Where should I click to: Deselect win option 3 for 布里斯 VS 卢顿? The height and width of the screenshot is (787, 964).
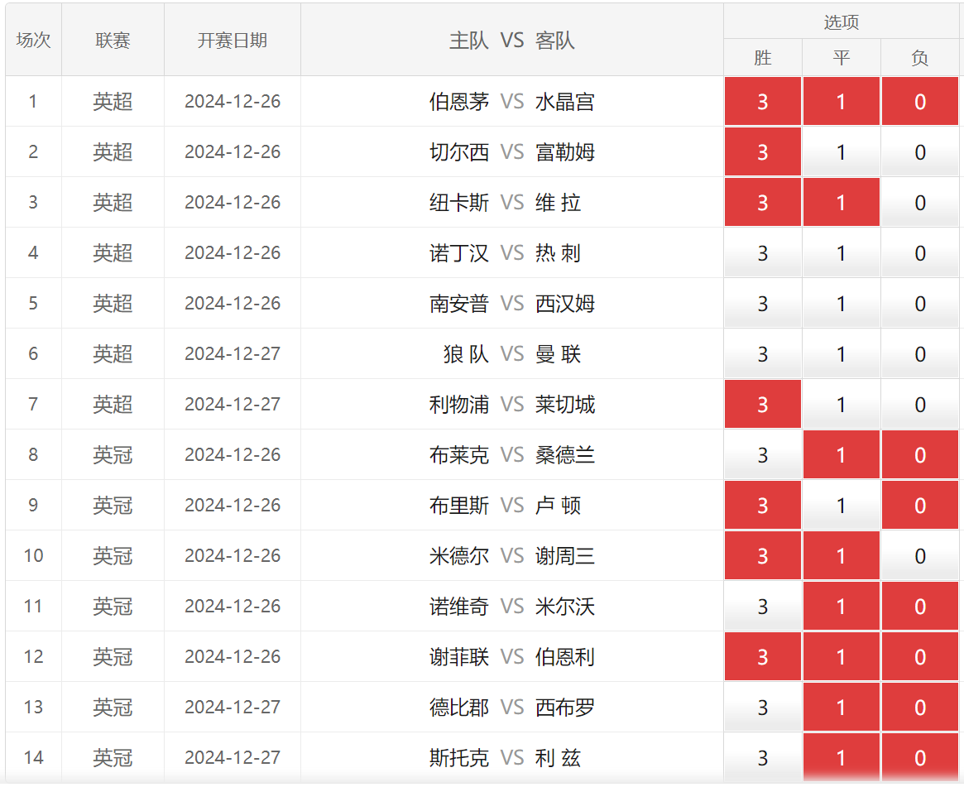762,505
